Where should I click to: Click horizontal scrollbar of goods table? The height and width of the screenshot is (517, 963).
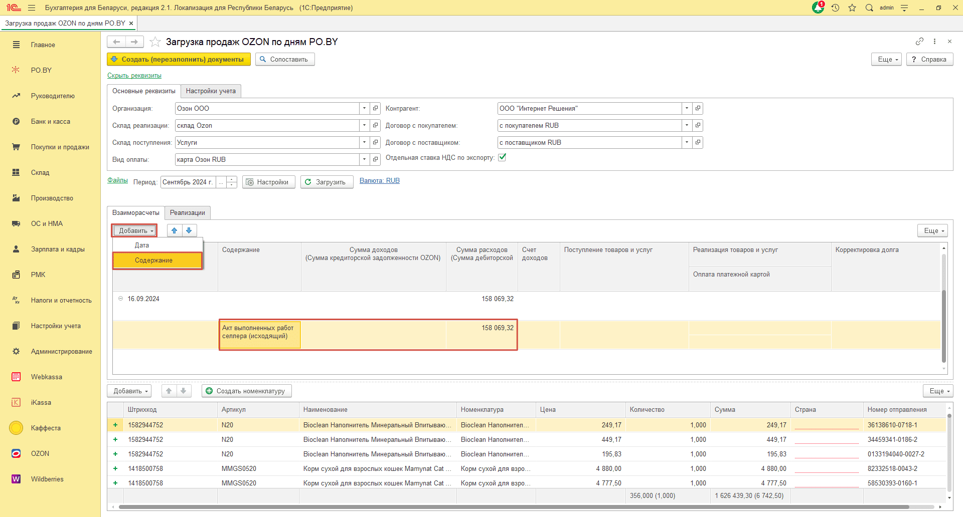tap(514, 507)
